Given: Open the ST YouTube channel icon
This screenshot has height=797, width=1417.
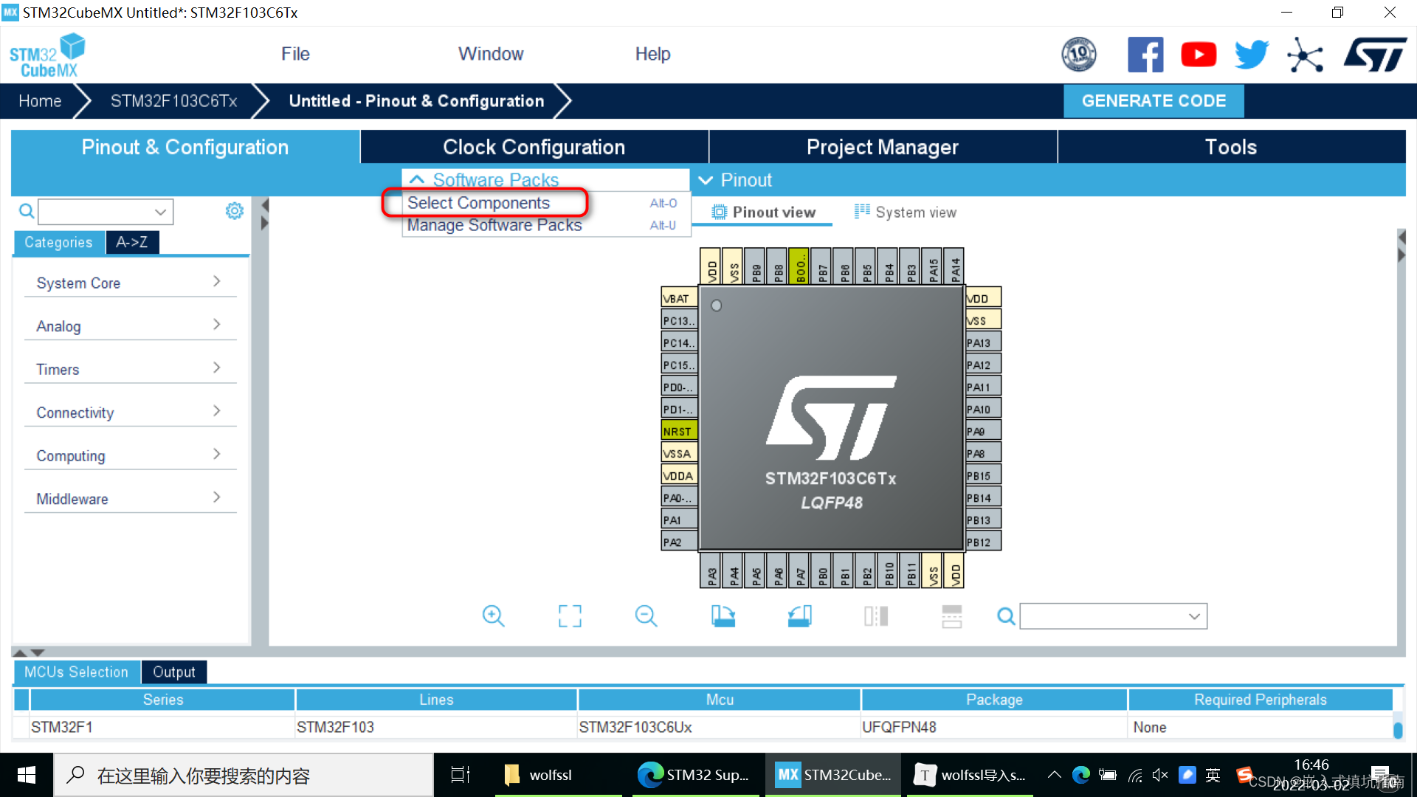Looking at the screenshot, I should [1198, 54].
